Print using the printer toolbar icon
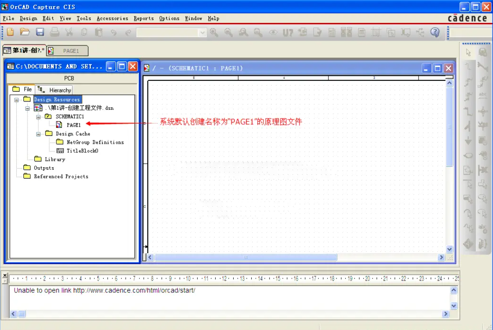The image size is (493, 330). [54, 32]
